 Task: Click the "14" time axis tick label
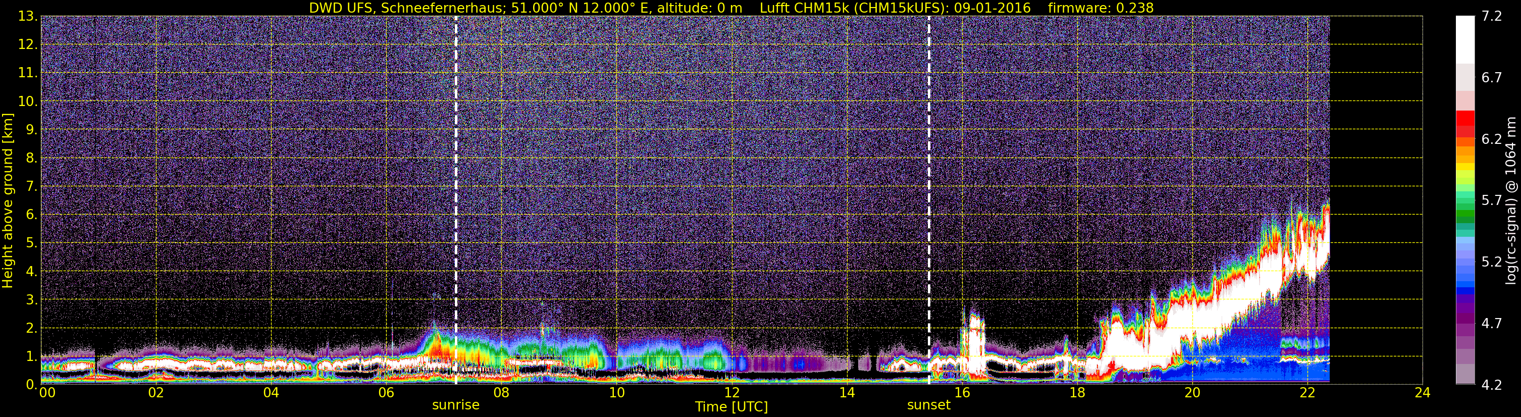click(x=847, y=393)
